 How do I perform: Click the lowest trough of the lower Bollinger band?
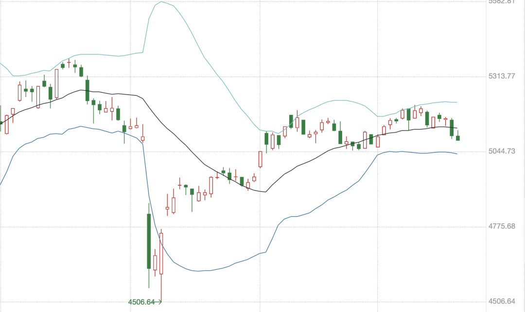198,271
